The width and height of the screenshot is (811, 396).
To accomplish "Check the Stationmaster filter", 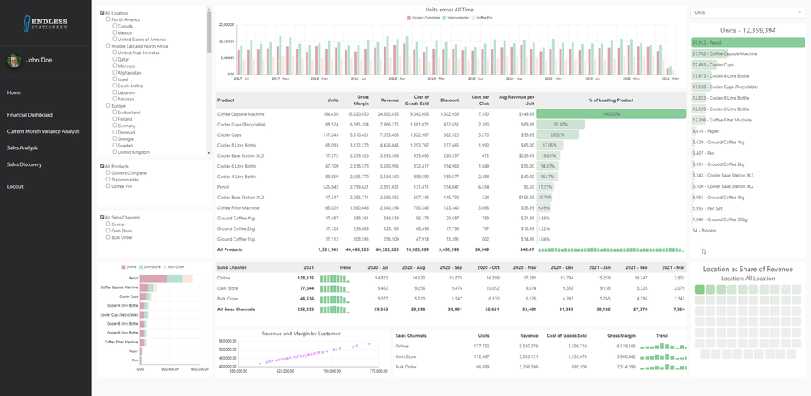I will [x=108, y=180].
